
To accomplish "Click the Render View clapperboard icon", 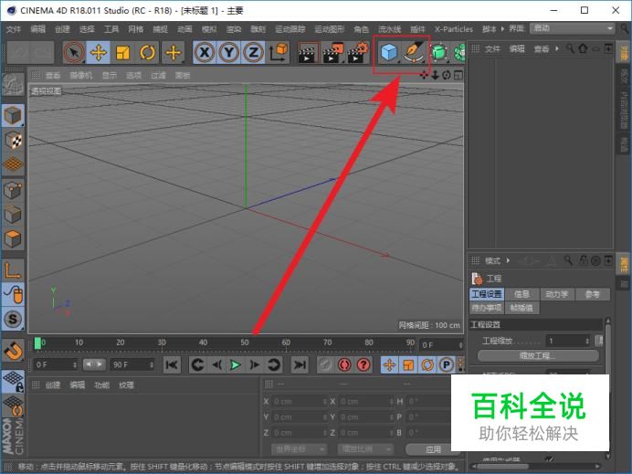I will [311, 53].
